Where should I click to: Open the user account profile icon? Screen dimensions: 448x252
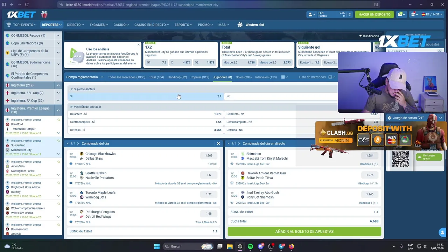(310, 14)
